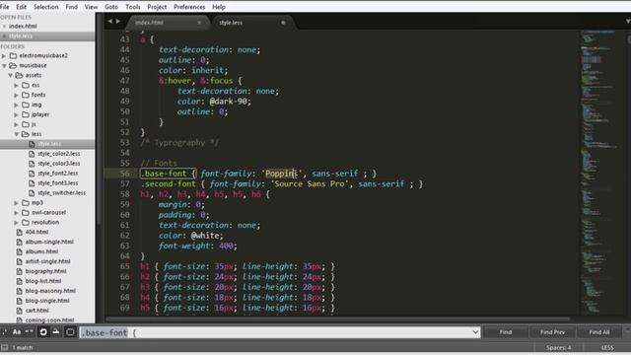
Task: Switch to the index.html tab
Action: coord(168,23)
